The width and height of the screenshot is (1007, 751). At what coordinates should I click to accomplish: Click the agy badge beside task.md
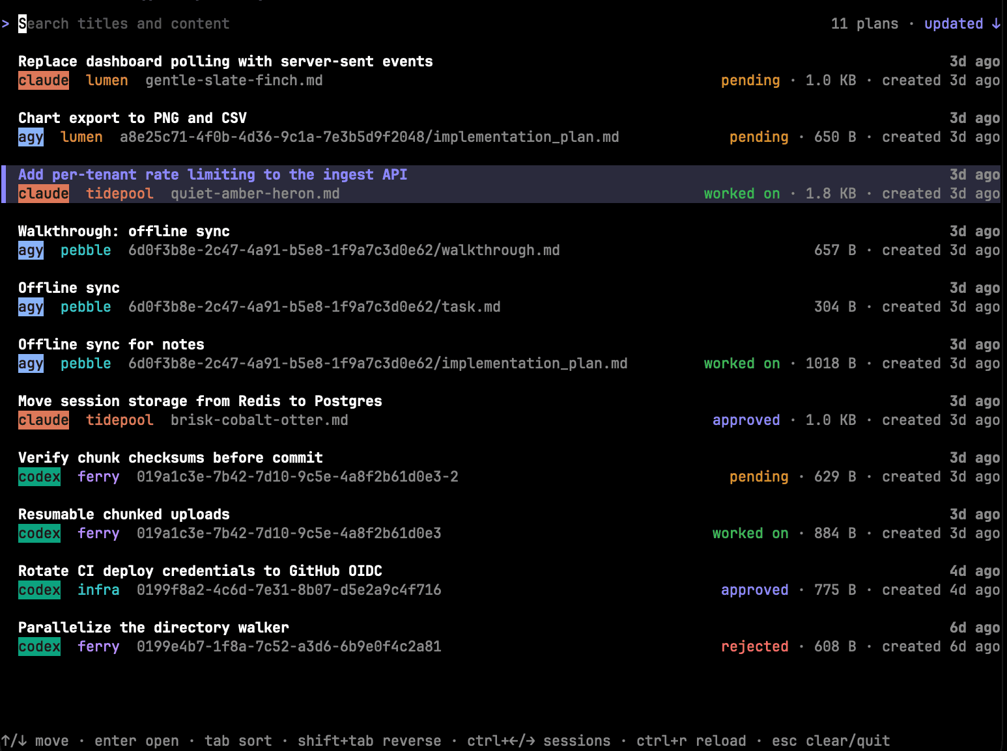point(31,307)
